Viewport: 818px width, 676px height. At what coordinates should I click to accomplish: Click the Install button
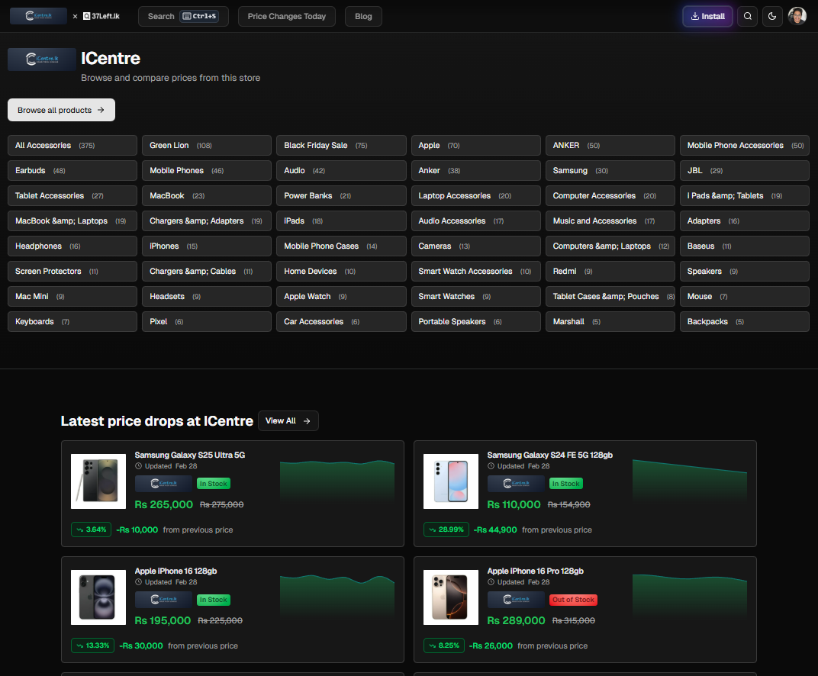(x=707, y=16)
